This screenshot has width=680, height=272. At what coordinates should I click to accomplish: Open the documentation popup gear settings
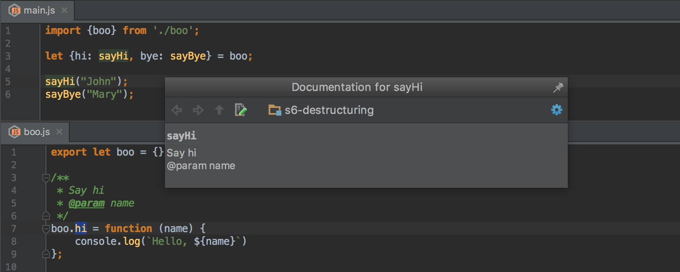point(556,110)
